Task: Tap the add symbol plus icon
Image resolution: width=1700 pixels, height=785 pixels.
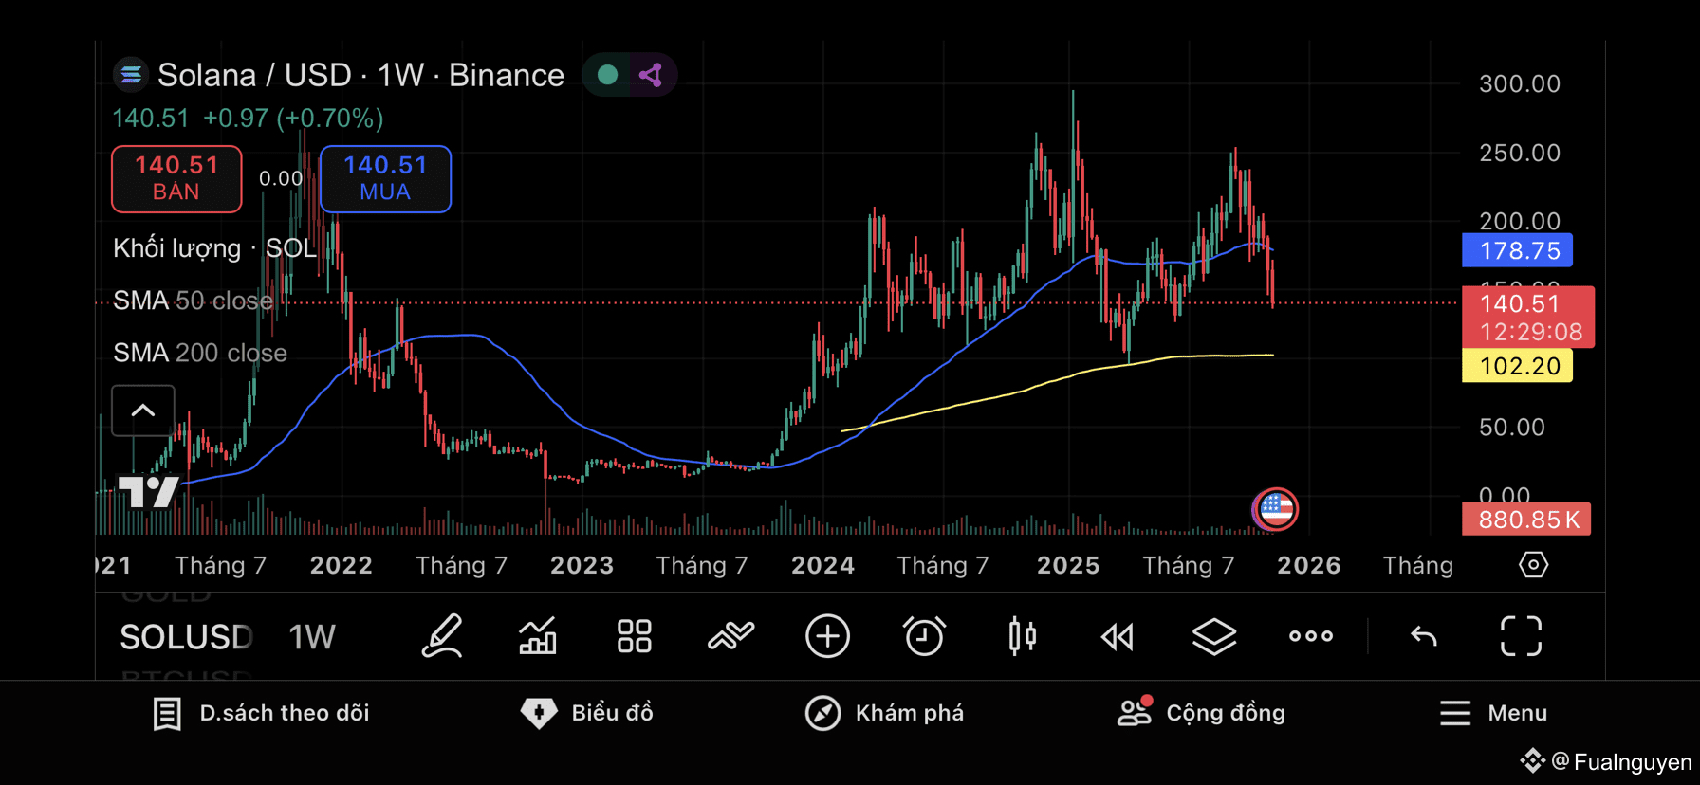Action: click(x=827, y=636)
